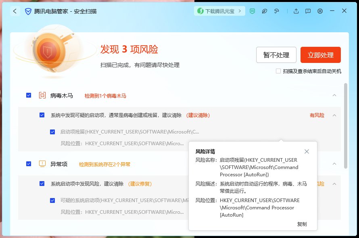This screenshot has height=238, width=359.
Task: Click the upload/share icon in the title bar
Action: (x=296, y=11)
